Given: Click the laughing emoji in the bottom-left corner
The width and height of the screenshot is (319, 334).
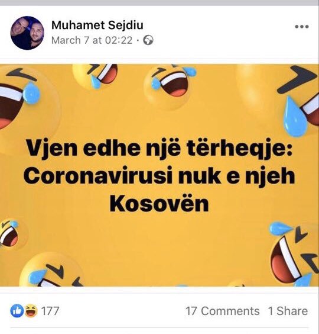Looking at the screenshot, I should (x=51, y=271).
